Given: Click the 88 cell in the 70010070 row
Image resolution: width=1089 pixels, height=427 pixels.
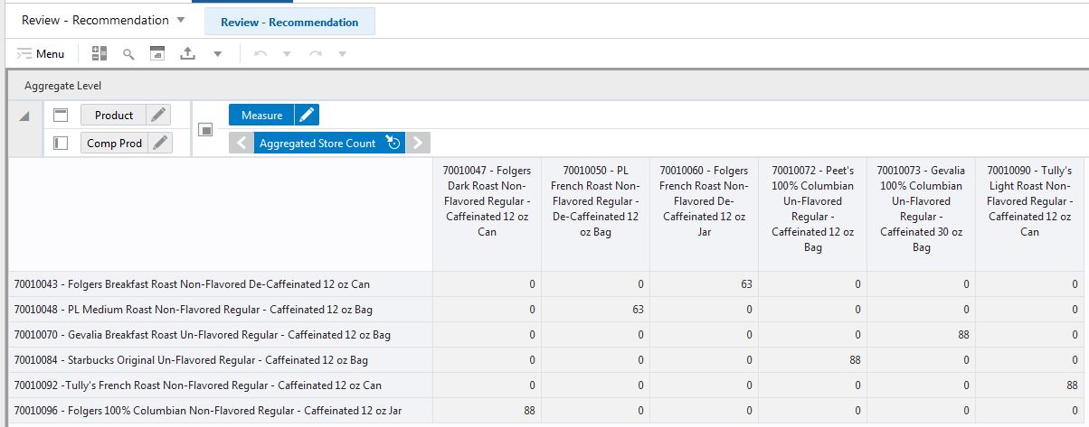Looking at the screenshot, I should point(921,334).
